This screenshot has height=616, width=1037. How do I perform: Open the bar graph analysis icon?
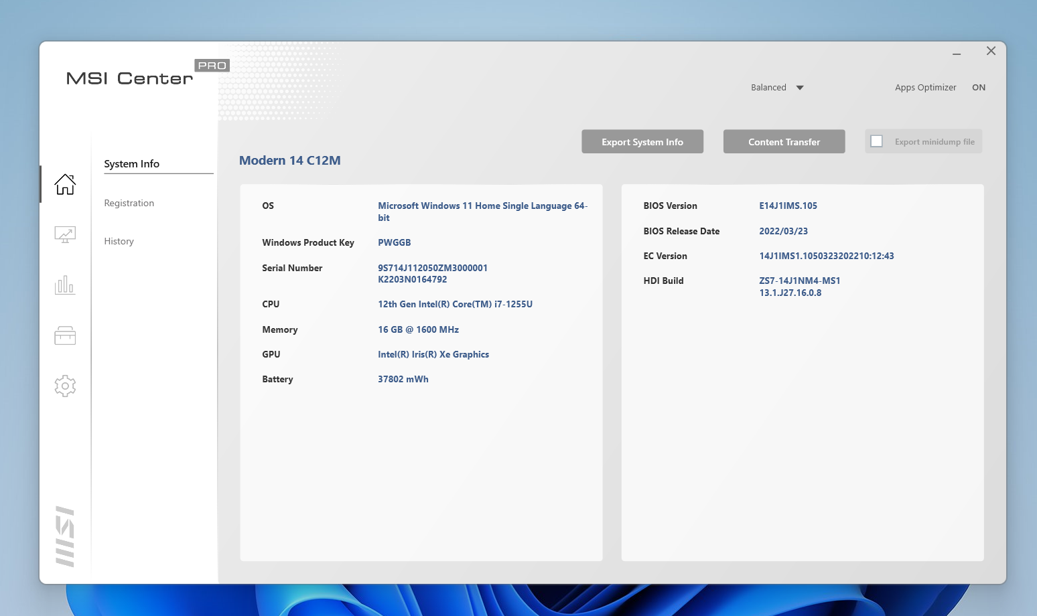tap(65, 285)
